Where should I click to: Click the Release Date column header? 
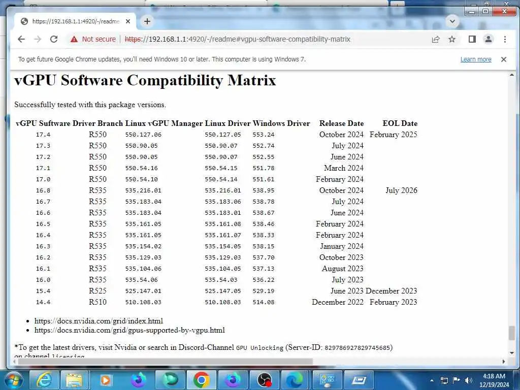341,123
